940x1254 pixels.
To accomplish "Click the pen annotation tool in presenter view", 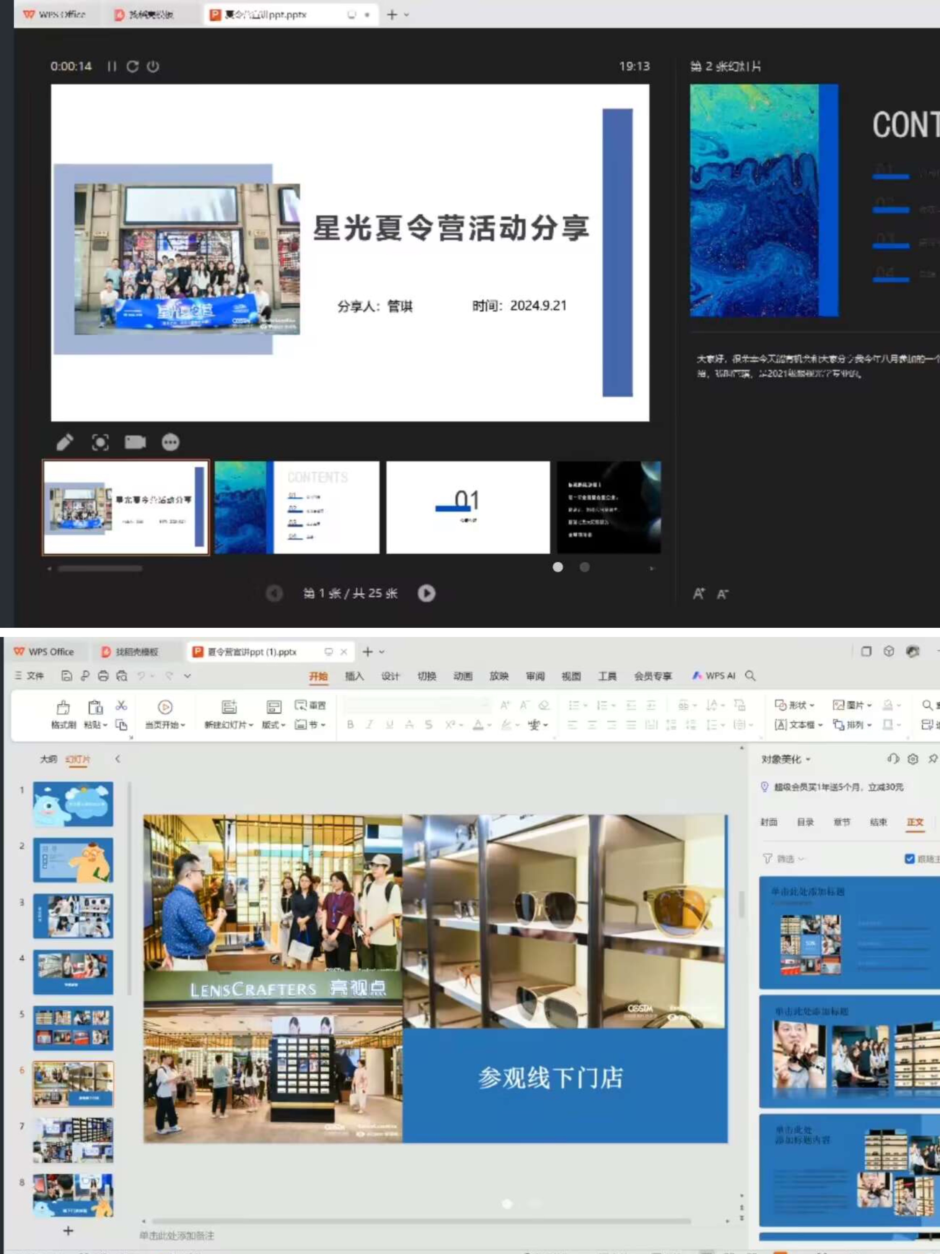I will (65, 442).
